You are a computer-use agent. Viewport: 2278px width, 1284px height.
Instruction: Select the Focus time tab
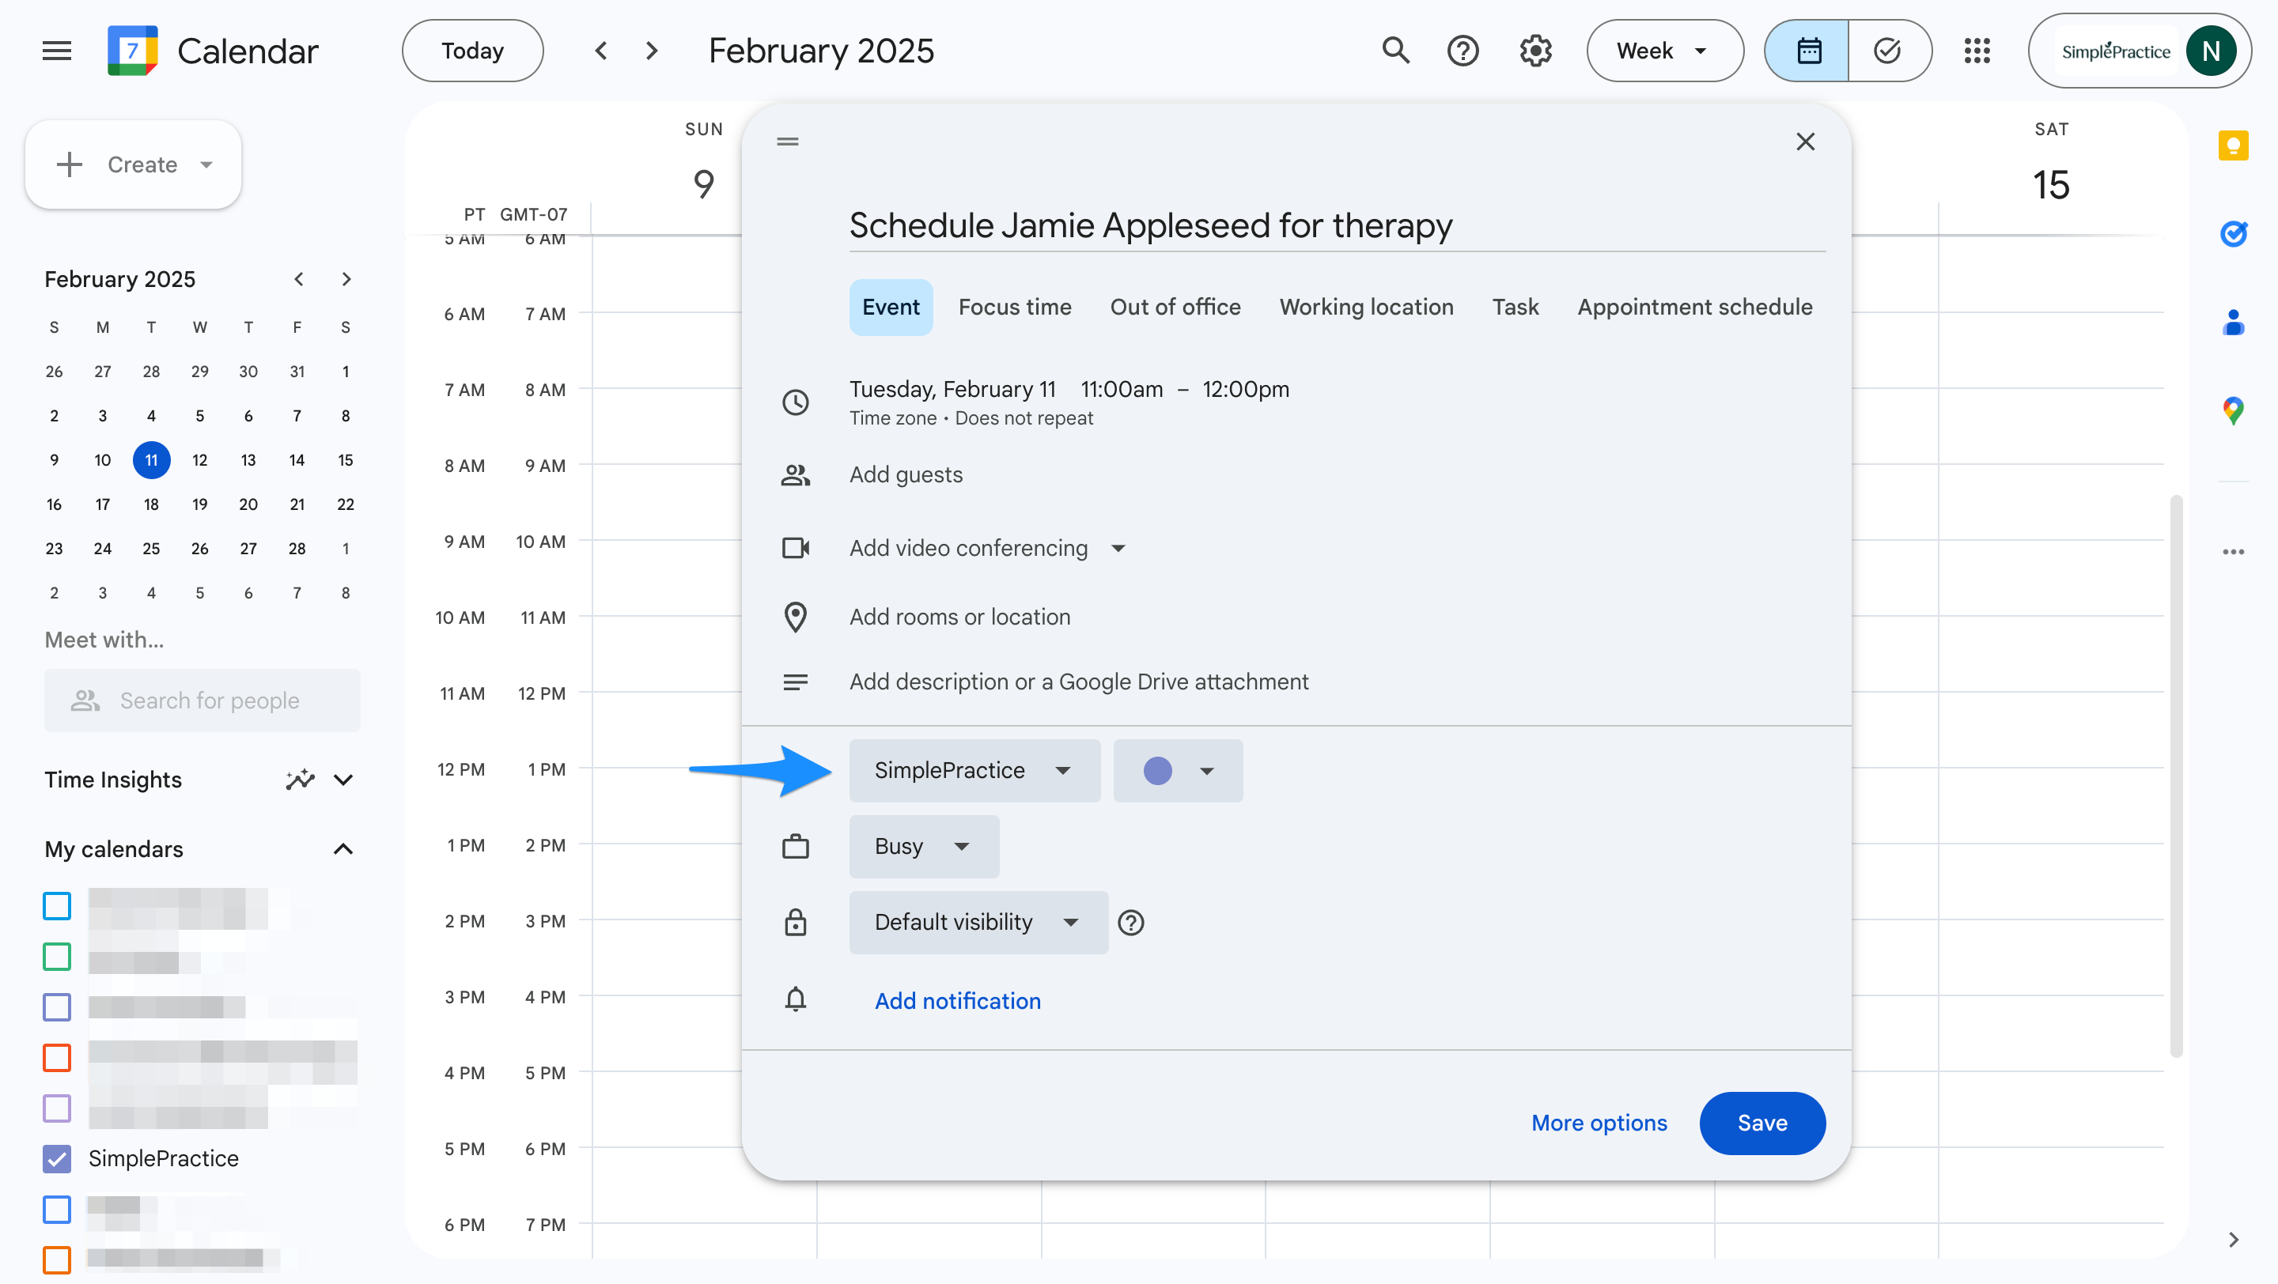tap(1014, 307)
